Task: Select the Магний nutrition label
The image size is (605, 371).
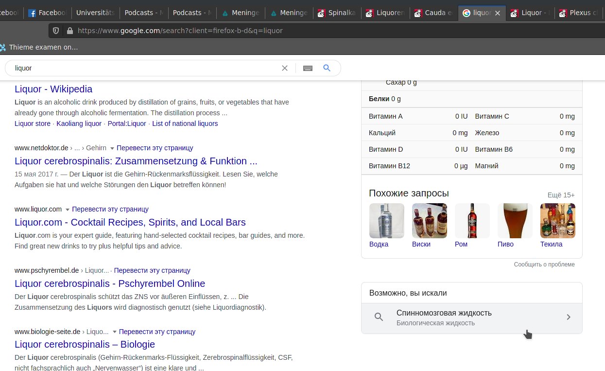Action: tap(487, 166)
